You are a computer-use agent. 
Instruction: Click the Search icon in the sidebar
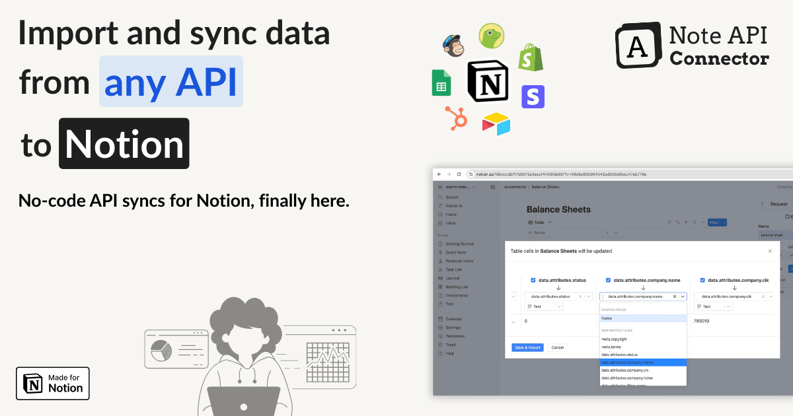pyautogui.click(x=449, y=197)
